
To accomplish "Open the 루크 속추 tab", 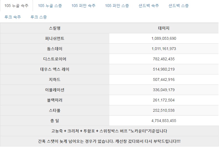I will pyautogui.click(x=12, y=17).
